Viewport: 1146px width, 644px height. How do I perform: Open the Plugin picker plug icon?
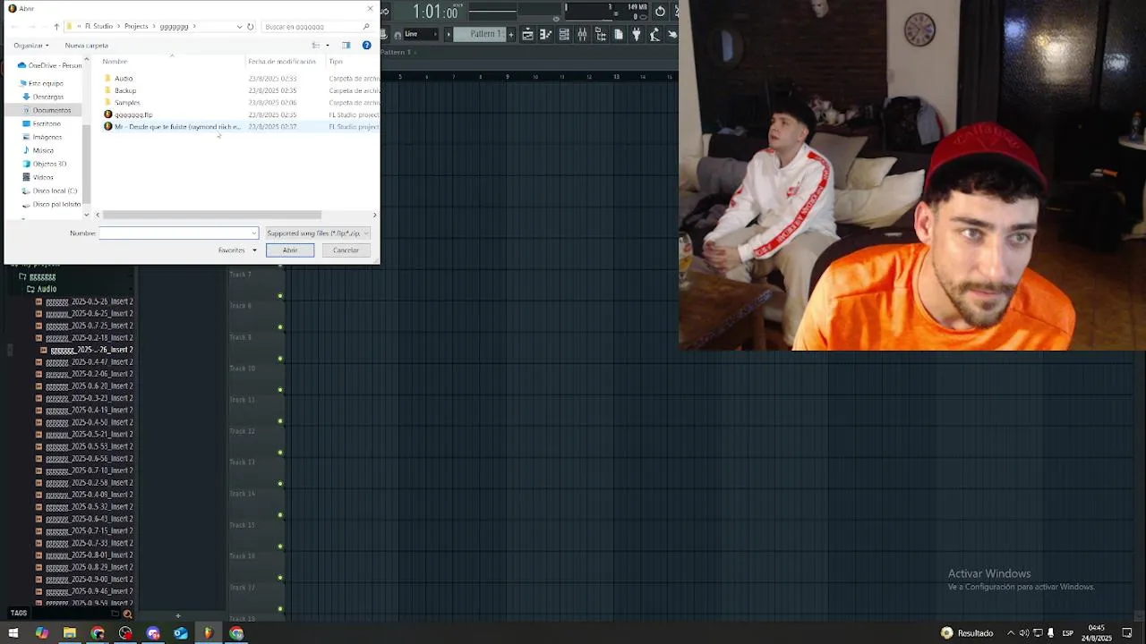point(637,35)
